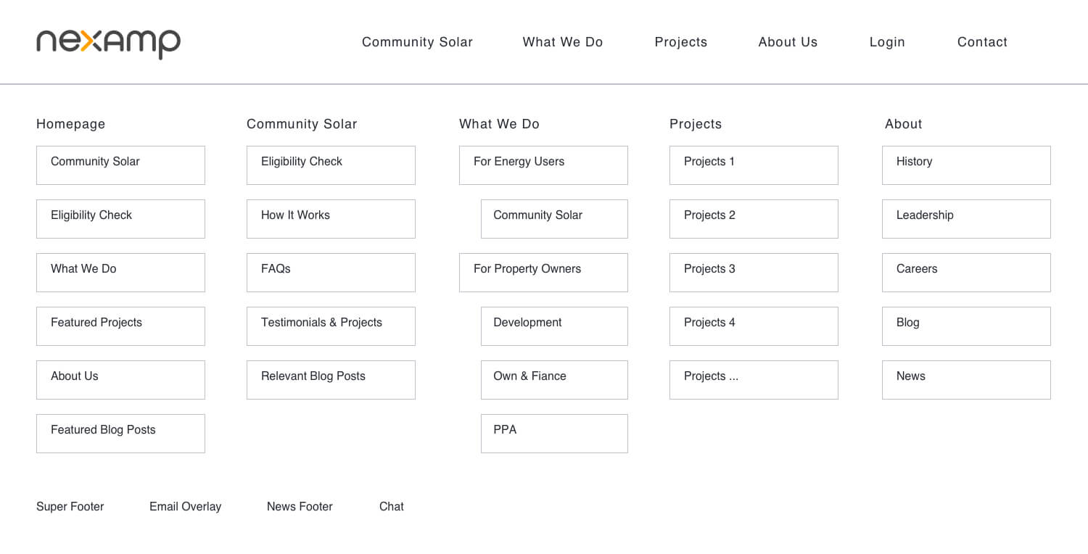Select Projects in the top navigation
The width and height of the screenshot is (1088, 554).
point(681,42)
